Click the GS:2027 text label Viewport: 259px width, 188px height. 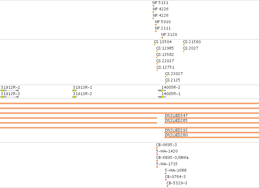coord(191,48)
